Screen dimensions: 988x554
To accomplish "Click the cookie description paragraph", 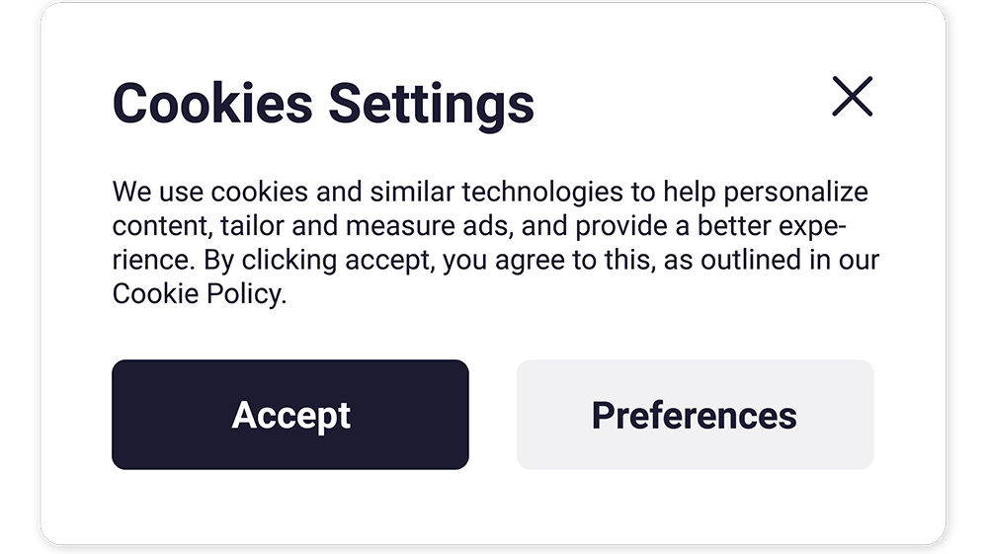I will point(494,243).
